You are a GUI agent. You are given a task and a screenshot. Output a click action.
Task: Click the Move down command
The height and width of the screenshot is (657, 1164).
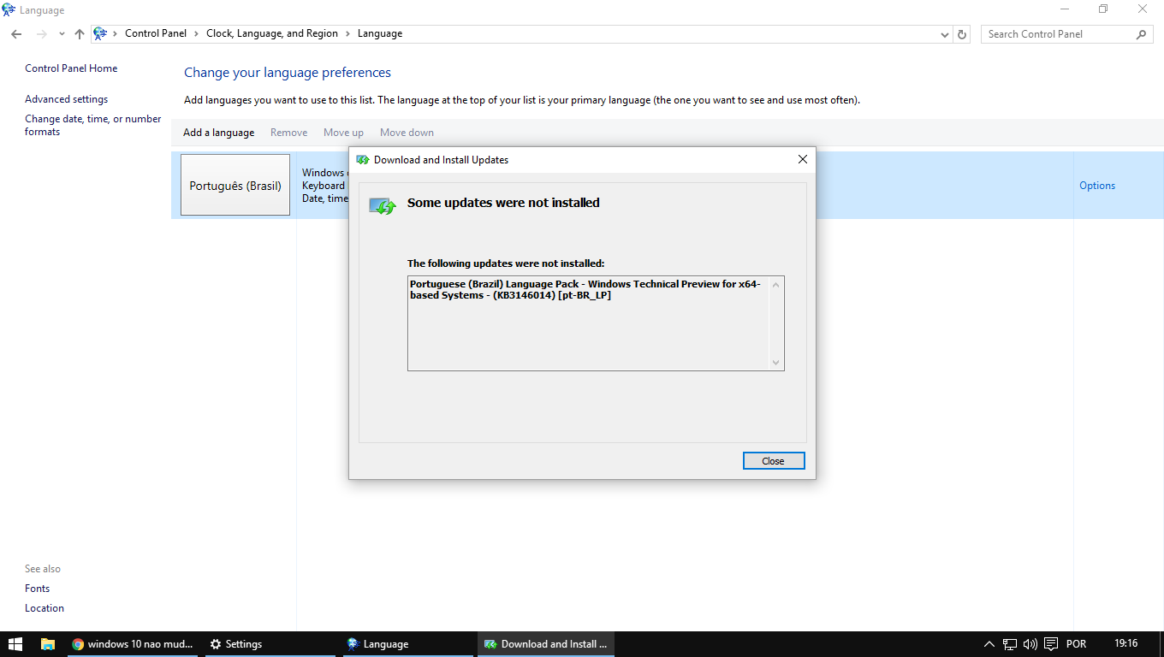point(407,133)
